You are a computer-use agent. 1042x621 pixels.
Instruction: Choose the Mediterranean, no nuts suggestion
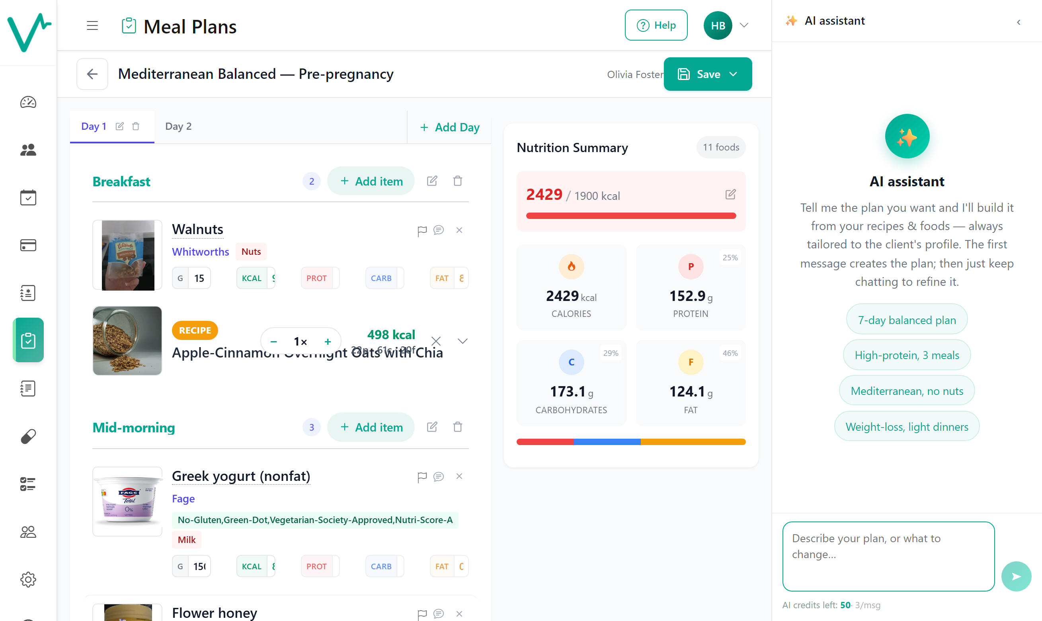tap(907, 391)
